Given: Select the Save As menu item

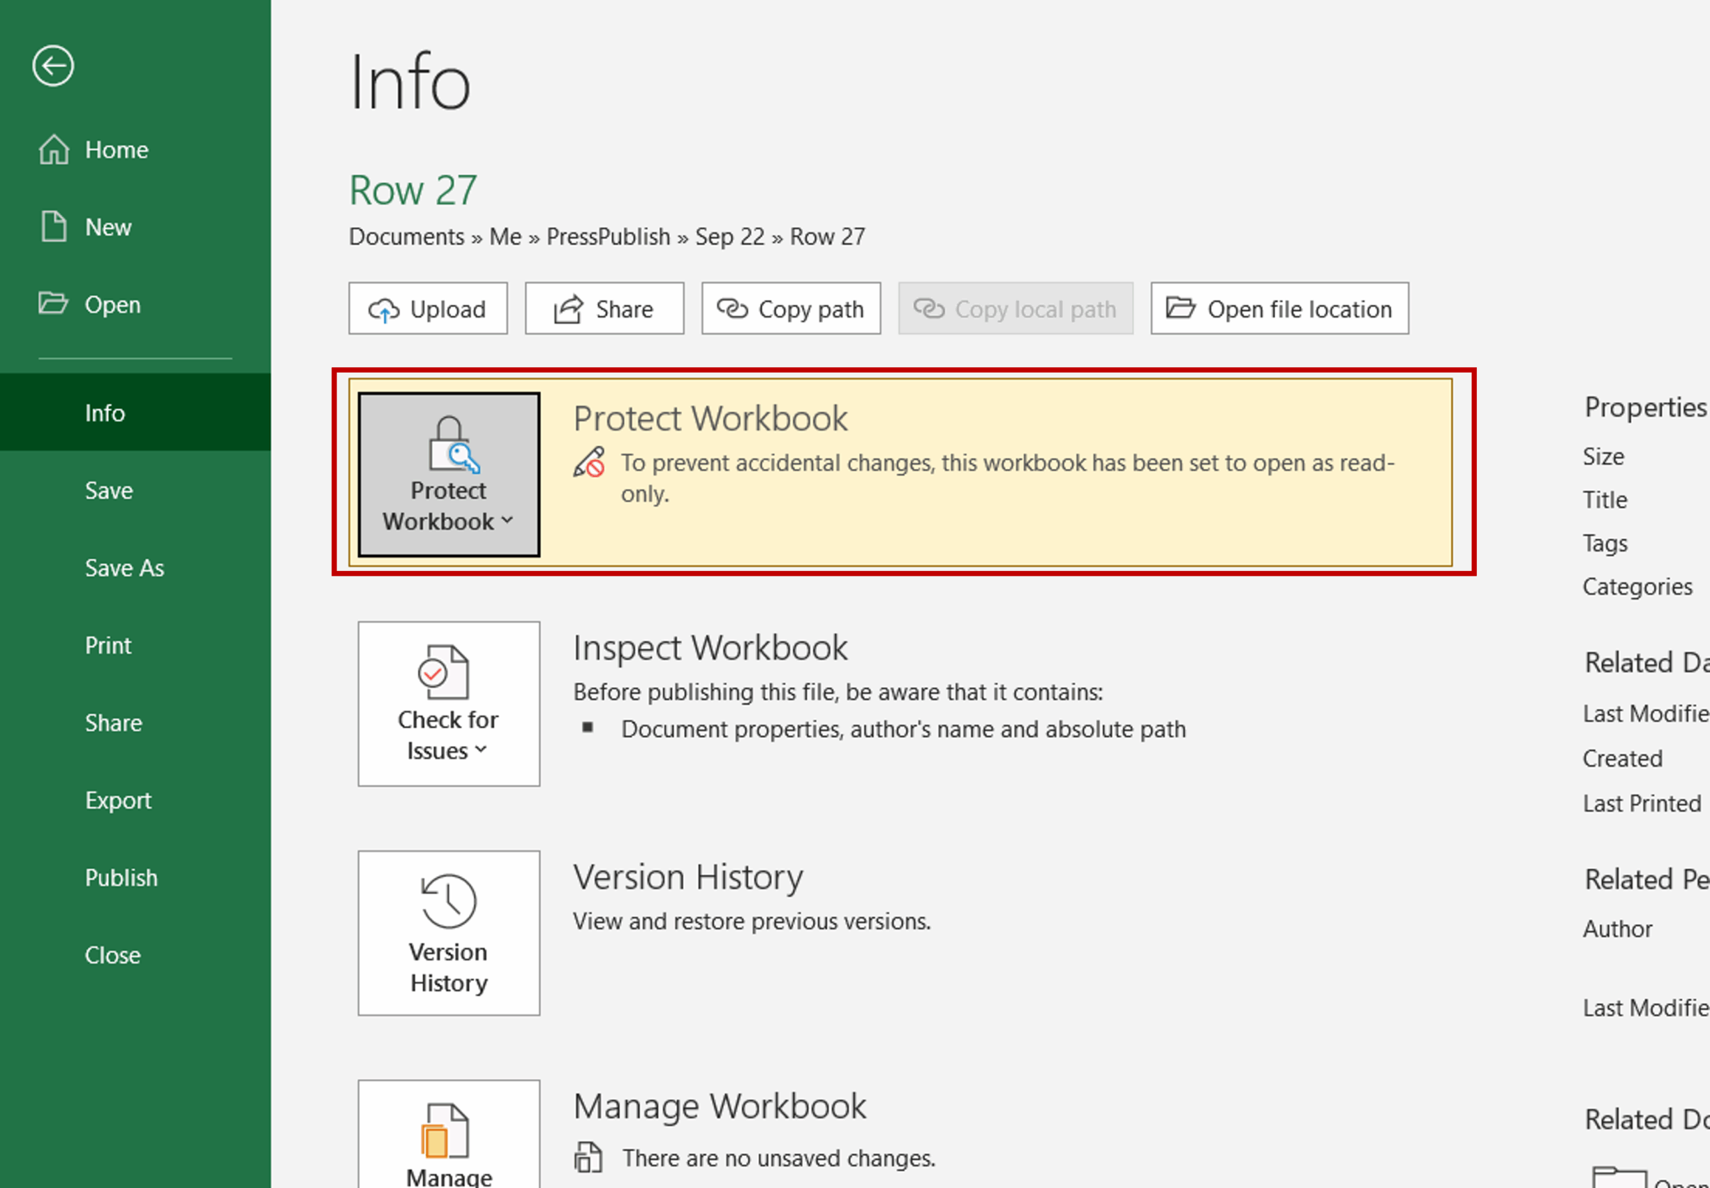Looking at the screenshot, I should click(x=124, y=568).
